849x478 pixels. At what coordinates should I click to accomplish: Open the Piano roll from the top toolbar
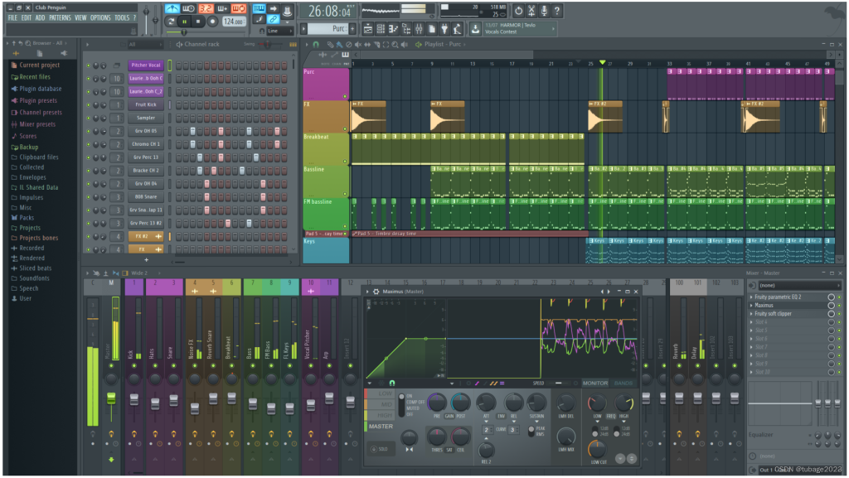click(x=392, y=29)
